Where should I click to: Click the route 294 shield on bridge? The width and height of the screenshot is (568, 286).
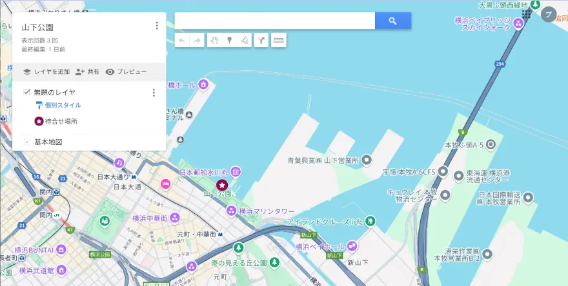[x=500, y=64]
